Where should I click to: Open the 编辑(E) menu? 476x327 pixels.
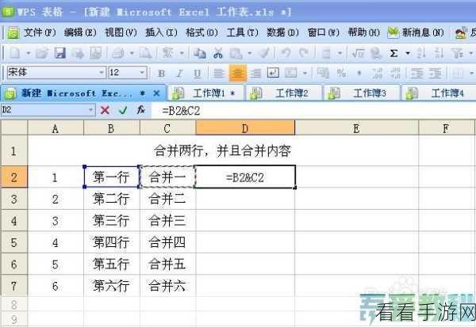click(80, 32)
